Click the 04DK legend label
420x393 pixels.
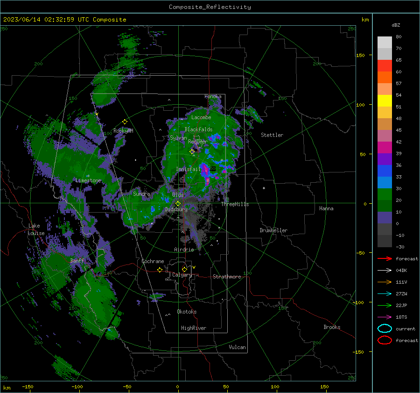pos(401,271)
